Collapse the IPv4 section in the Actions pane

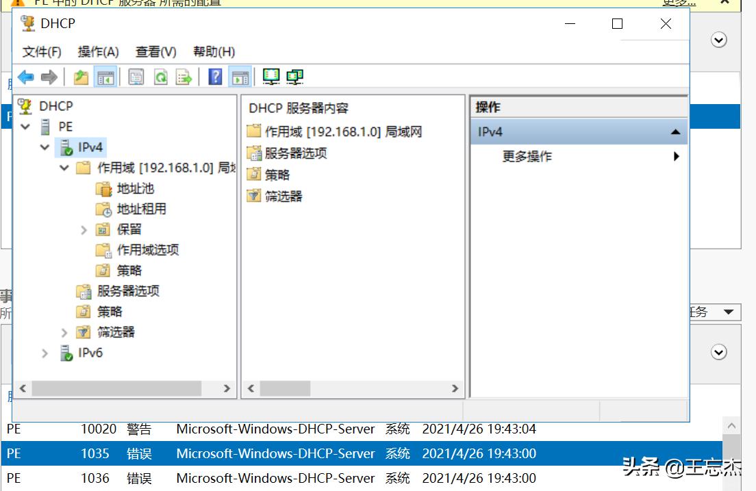point(675,131)
